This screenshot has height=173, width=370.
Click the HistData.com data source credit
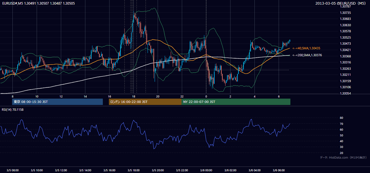point(343,157)
